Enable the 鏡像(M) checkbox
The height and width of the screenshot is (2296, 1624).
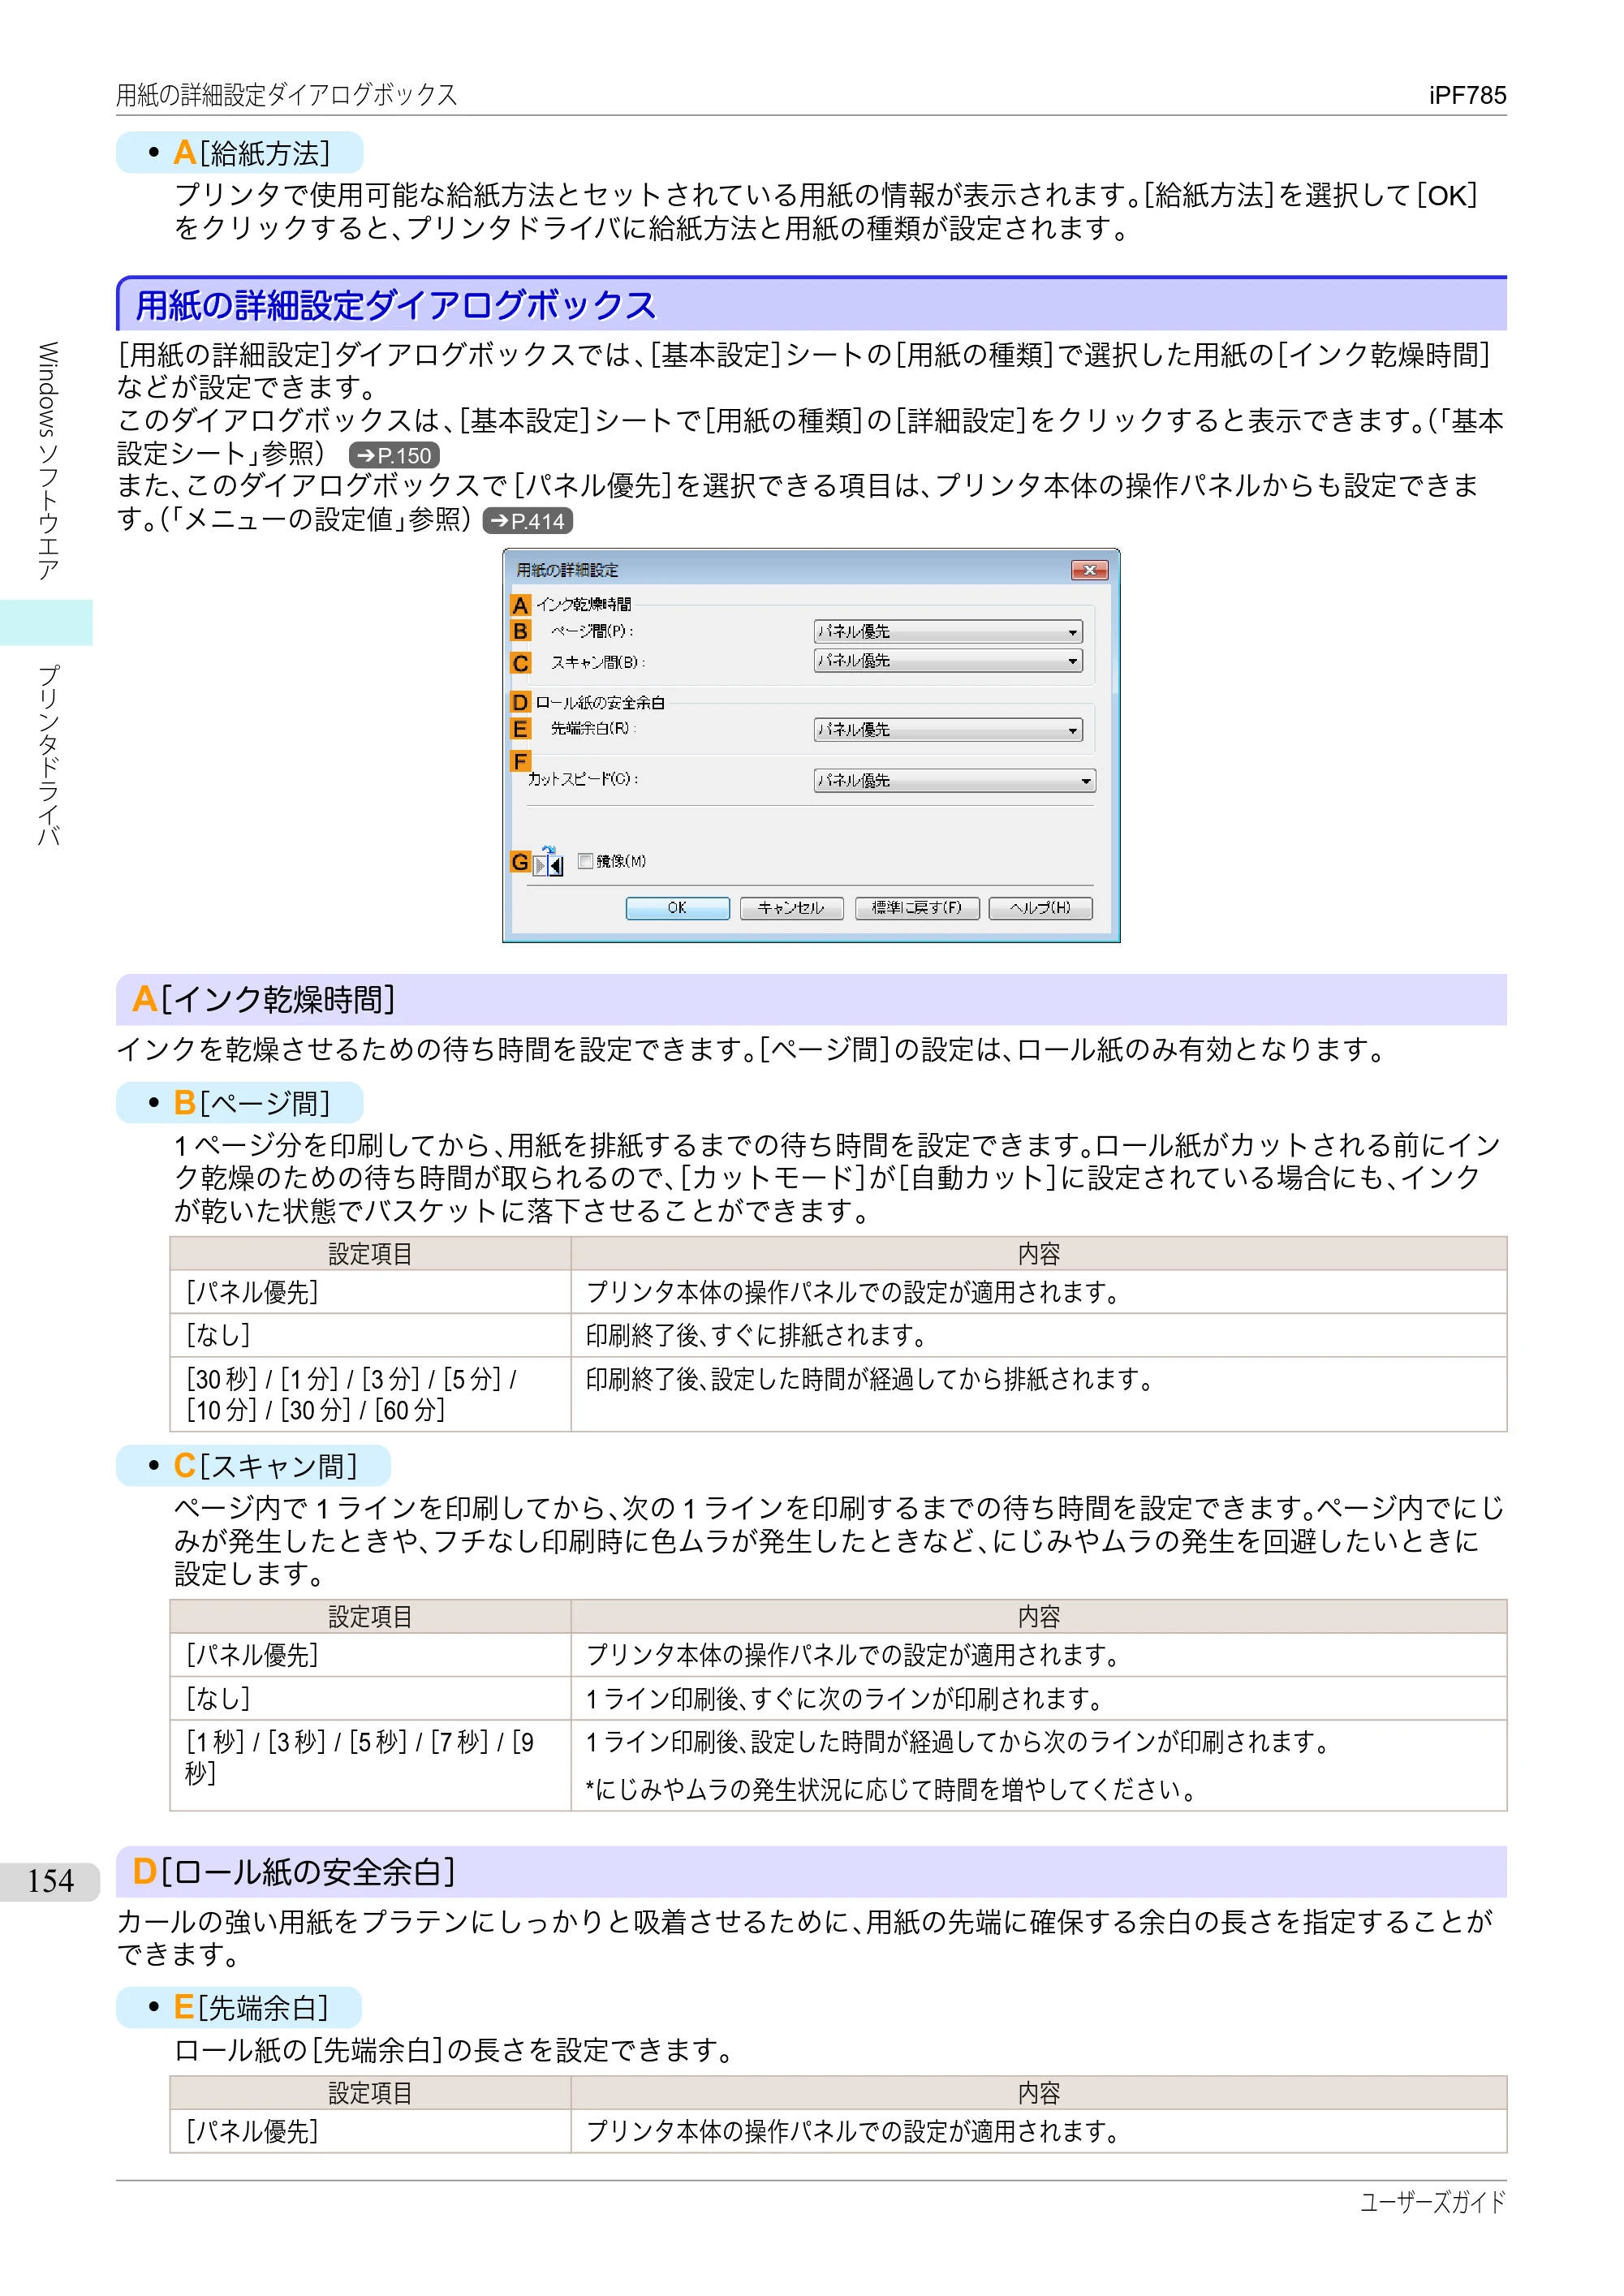(x=586, y=861)
